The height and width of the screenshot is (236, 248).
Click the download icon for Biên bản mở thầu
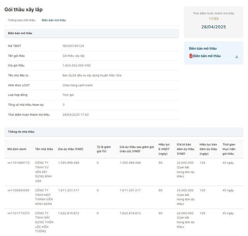(236, 56)
